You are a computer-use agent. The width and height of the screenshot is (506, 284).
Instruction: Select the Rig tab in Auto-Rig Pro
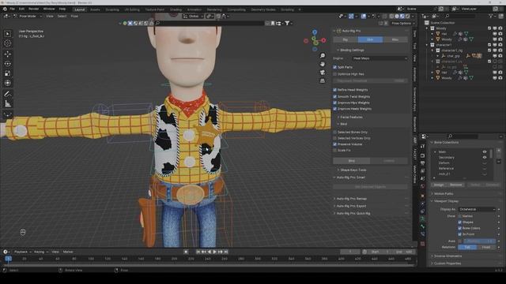tap(346, 39)
